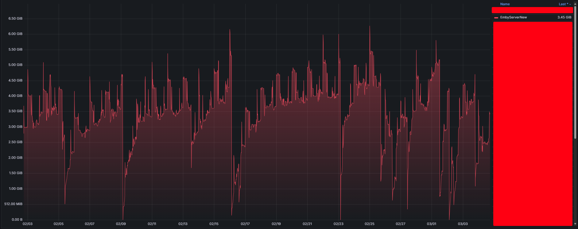Image resolution: width=578 pixels, height=229 pixels.
Task: Click the 512.00 MiB y-axis label
Action: point(13,204)
